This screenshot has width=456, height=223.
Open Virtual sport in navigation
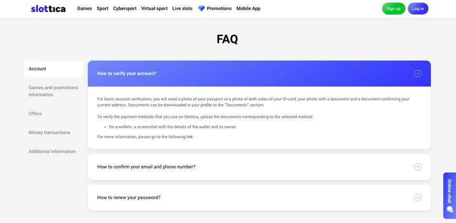[155, 9]
